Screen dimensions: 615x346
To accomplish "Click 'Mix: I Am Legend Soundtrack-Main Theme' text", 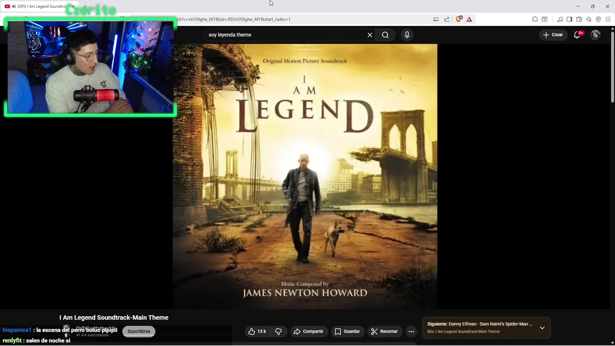I will (x=464, y=332).
